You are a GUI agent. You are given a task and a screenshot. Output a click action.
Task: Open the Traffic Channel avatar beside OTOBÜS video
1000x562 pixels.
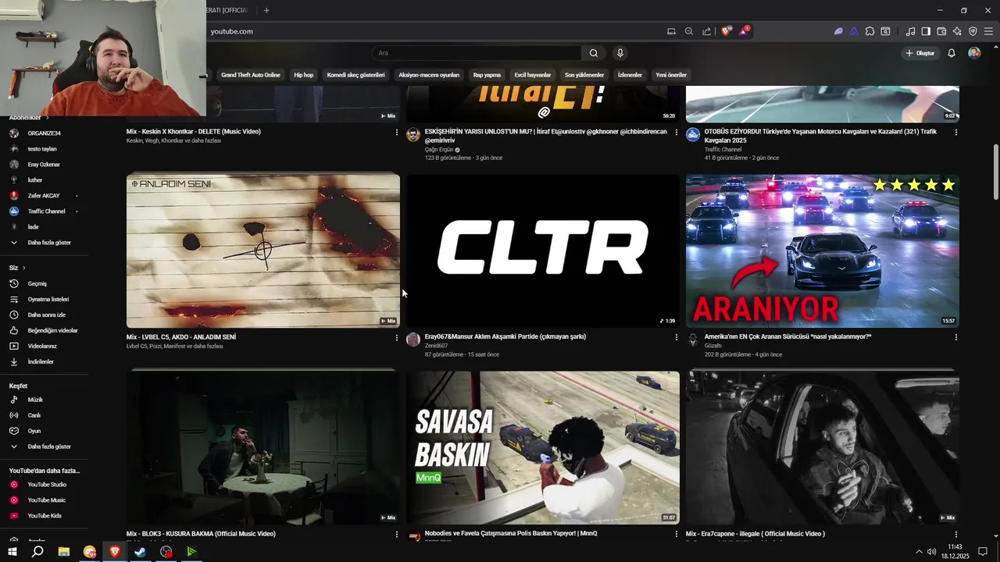(x=693, y=134)
